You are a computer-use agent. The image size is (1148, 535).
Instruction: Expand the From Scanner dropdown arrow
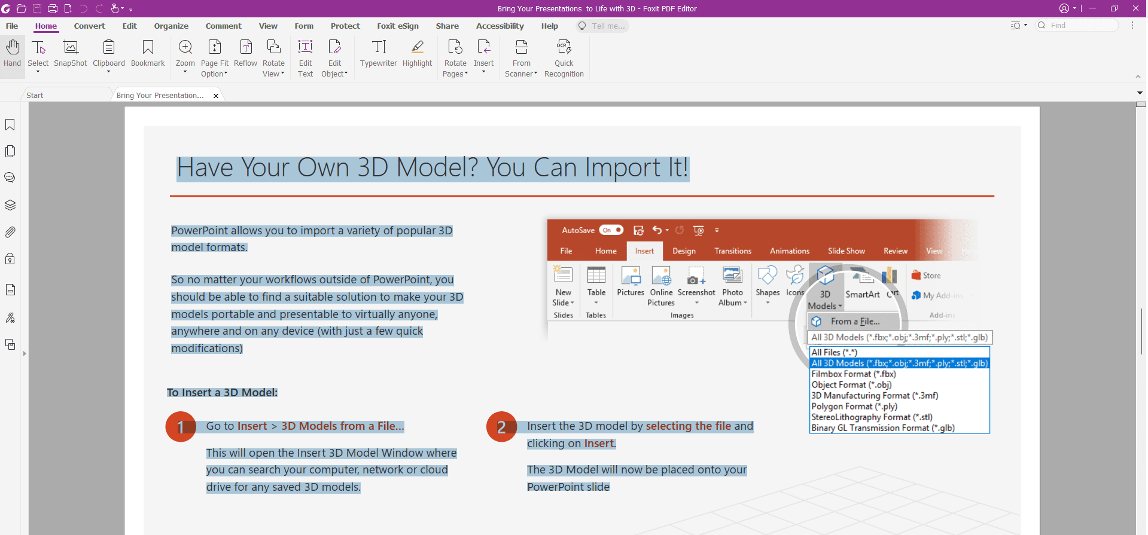[x=536, y=74]
